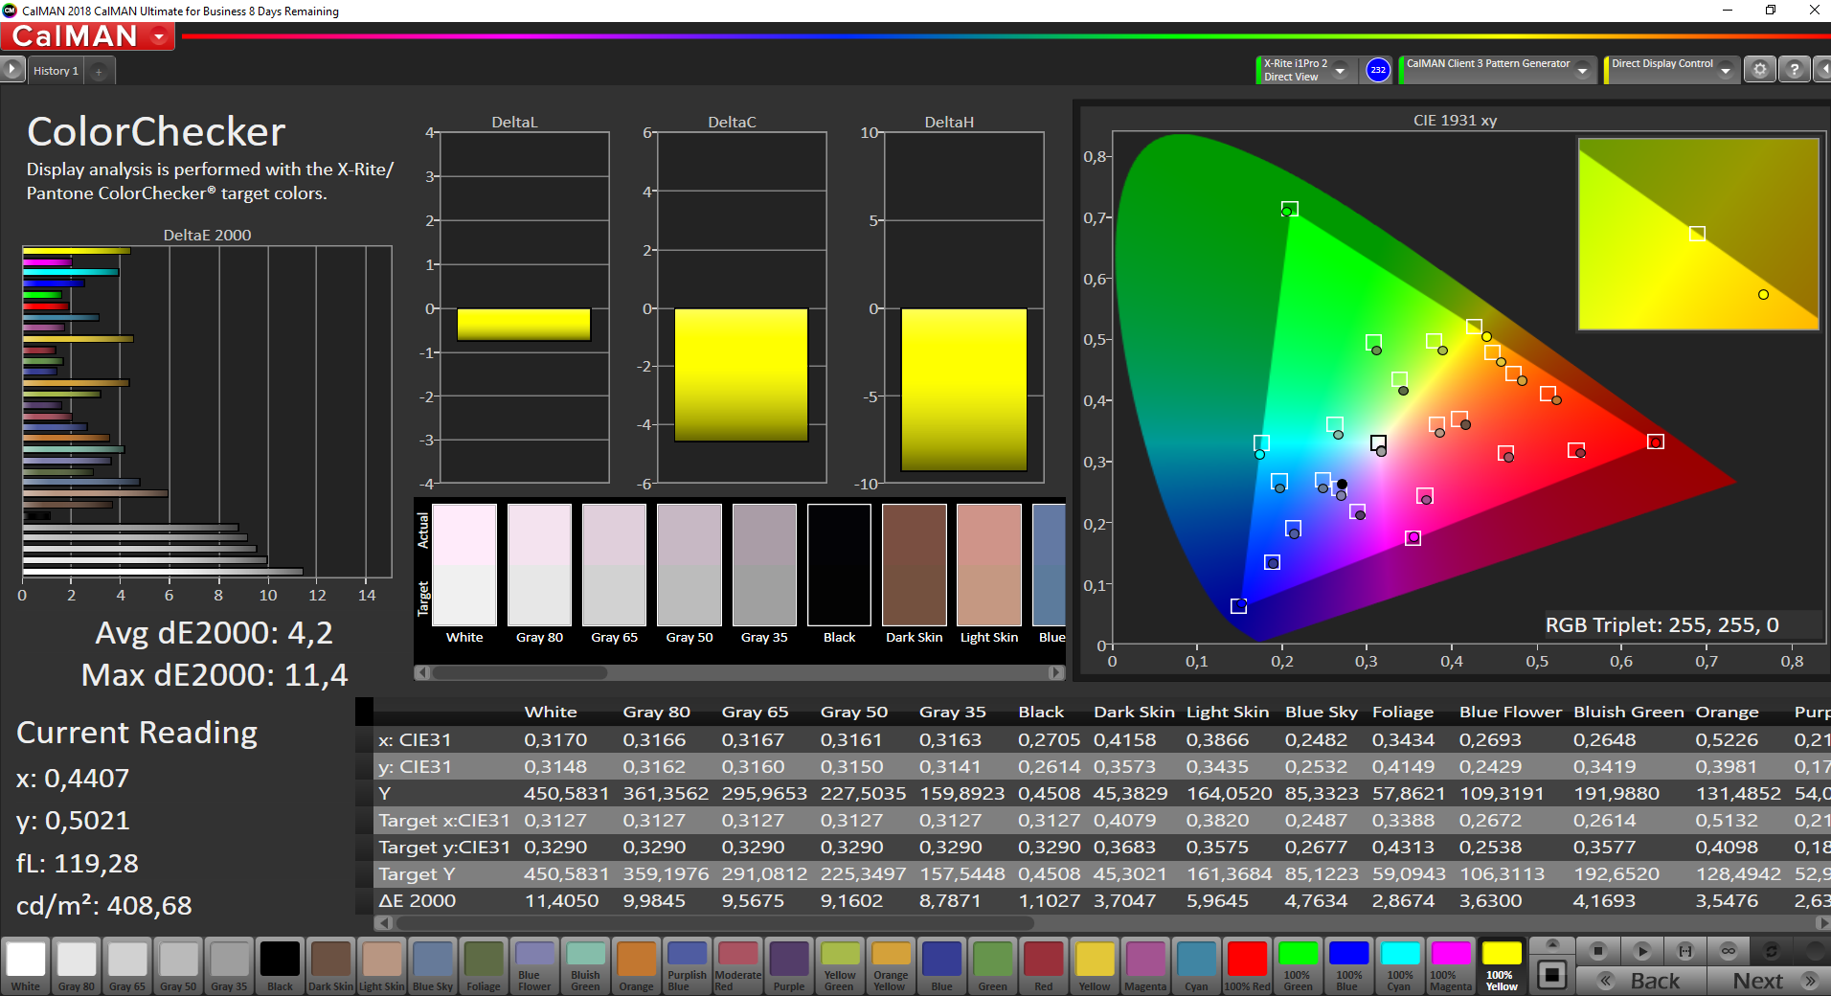Screen dimensions: 1831x996
Task: Select the Orange Yellow patch
Action: (x=891, y=965)
